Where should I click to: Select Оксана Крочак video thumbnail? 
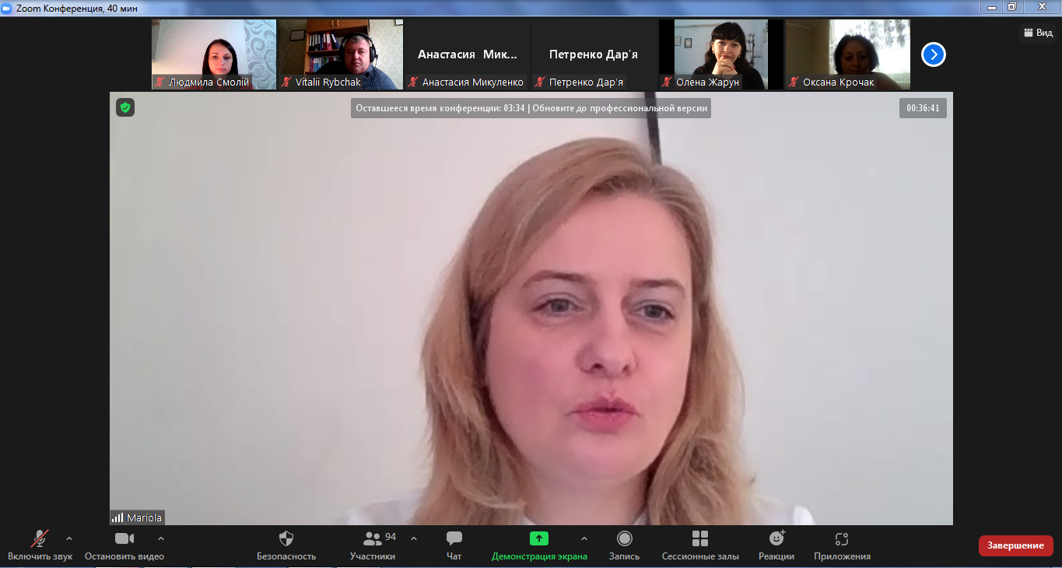point(848,54)
